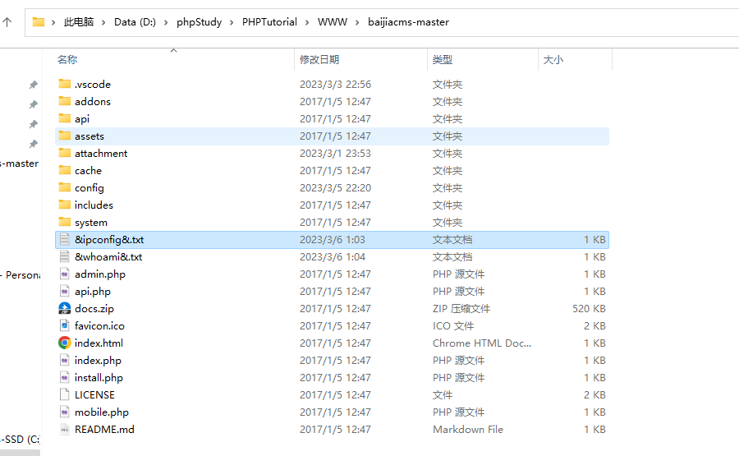Sort by the 大小 column header
The height and width of the screenshot is (456, 739).
(x=553, y=60)
